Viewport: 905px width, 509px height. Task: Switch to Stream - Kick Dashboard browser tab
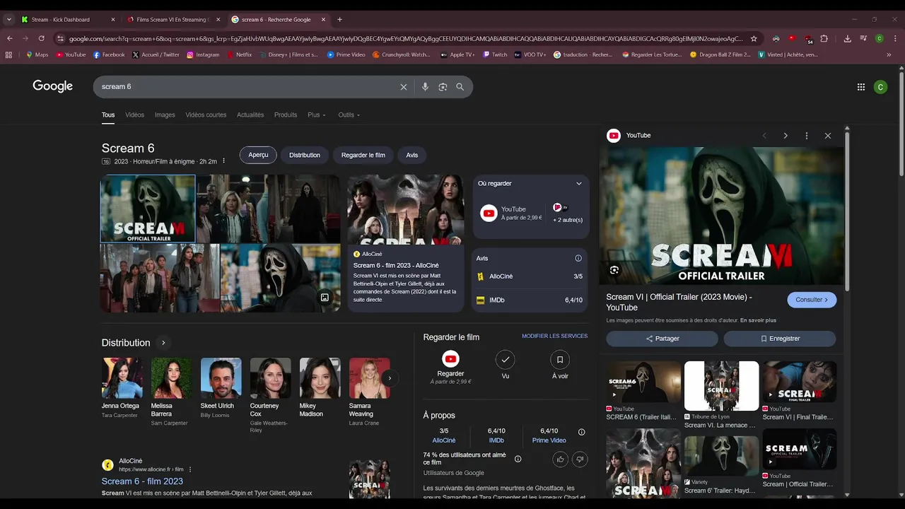point(68,20)
